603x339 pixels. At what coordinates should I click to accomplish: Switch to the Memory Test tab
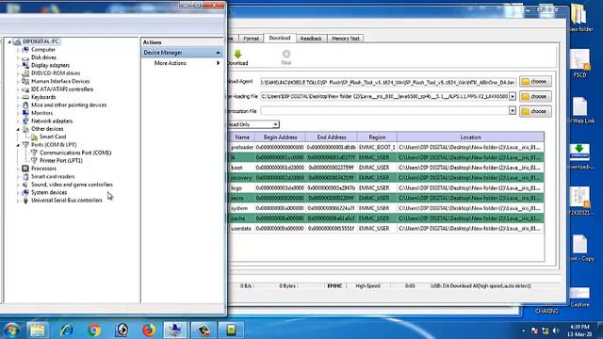346,39
